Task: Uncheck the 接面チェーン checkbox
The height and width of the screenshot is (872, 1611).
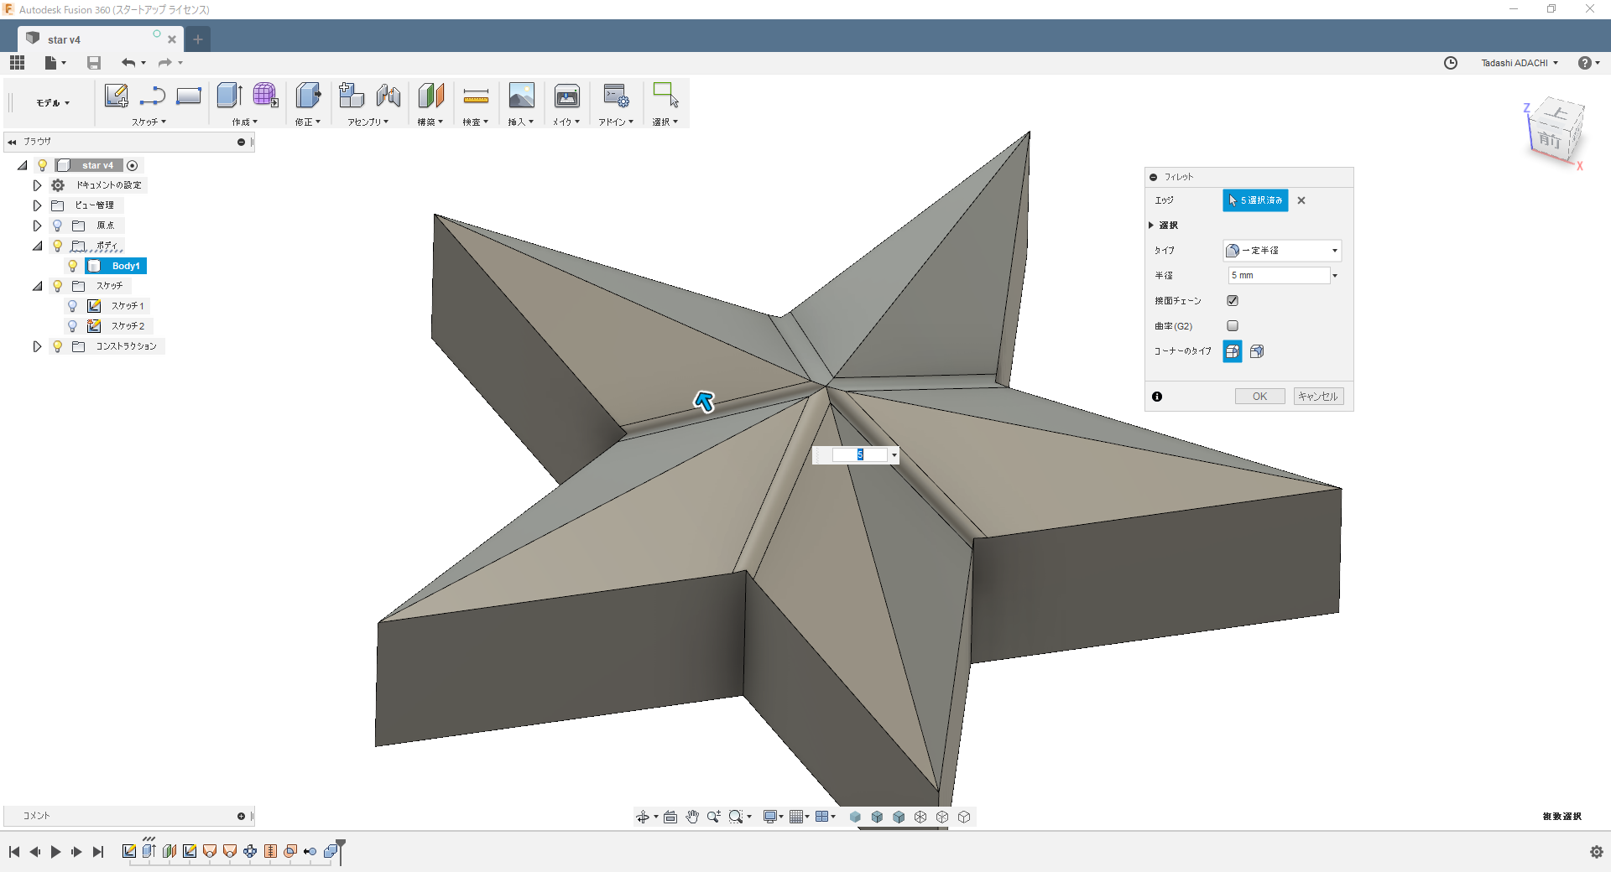Action: click(x=1233, y=300)
